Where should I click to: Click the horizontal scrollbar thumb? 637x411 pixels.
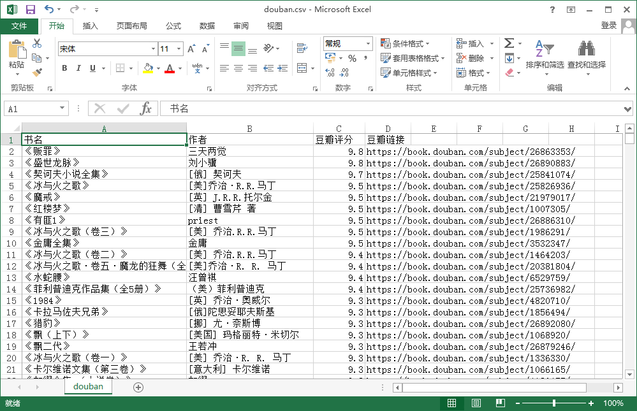[x=494, y=387]
